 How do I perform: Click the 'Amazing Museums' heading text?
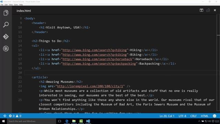click(60, 82)
